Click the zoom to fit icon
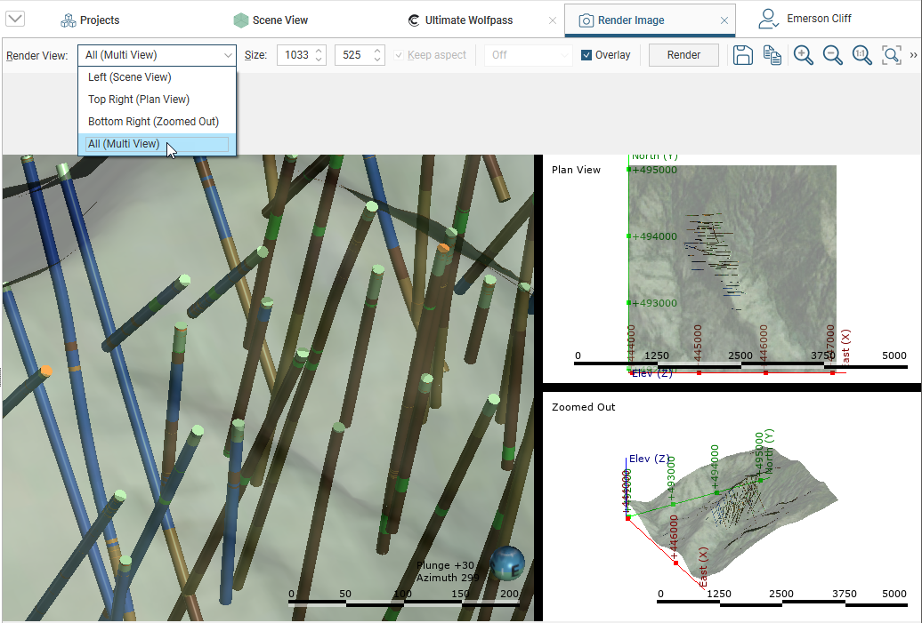This screenshot has width=922, height=623. click(891, 55)
